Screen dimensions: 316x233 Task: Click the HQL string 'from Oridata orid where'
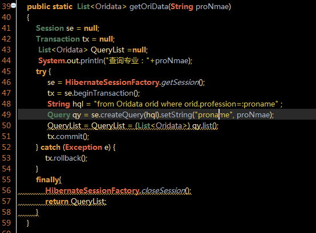[139, 104]
